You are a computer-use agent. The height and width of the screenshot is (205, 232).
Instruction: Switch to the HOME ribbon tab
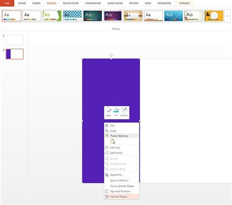tap(22, 3)
